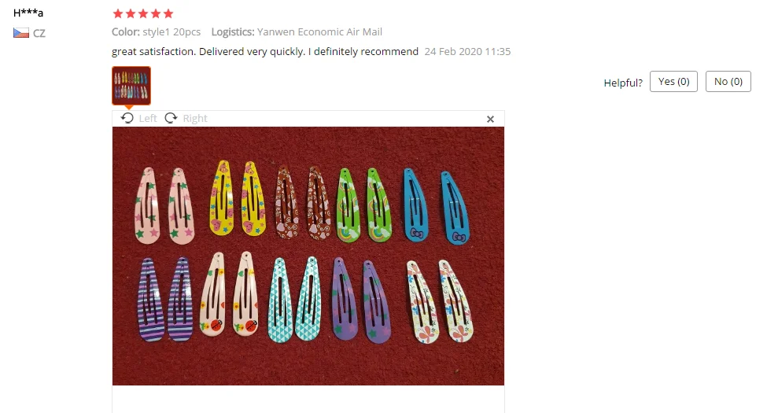Click the Helpful? label
This screenshot has height=413, width=767.
tap(623, 83)
